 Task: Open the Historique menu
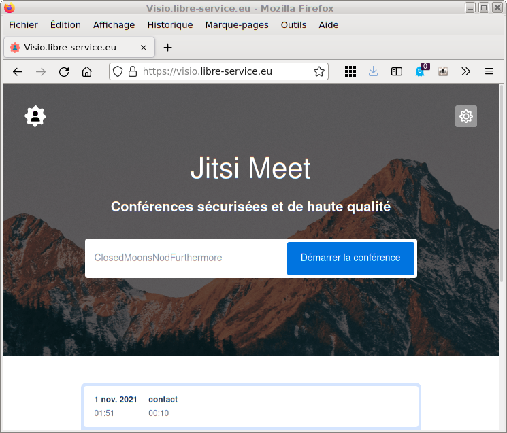pos(169,25)
